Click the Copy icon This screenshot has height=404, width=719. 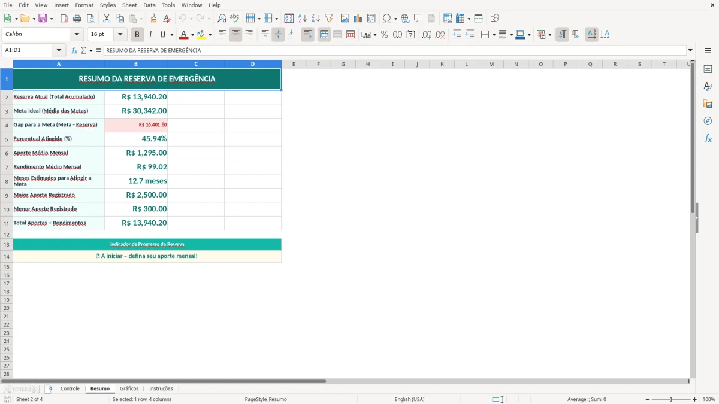pos(119,19)
